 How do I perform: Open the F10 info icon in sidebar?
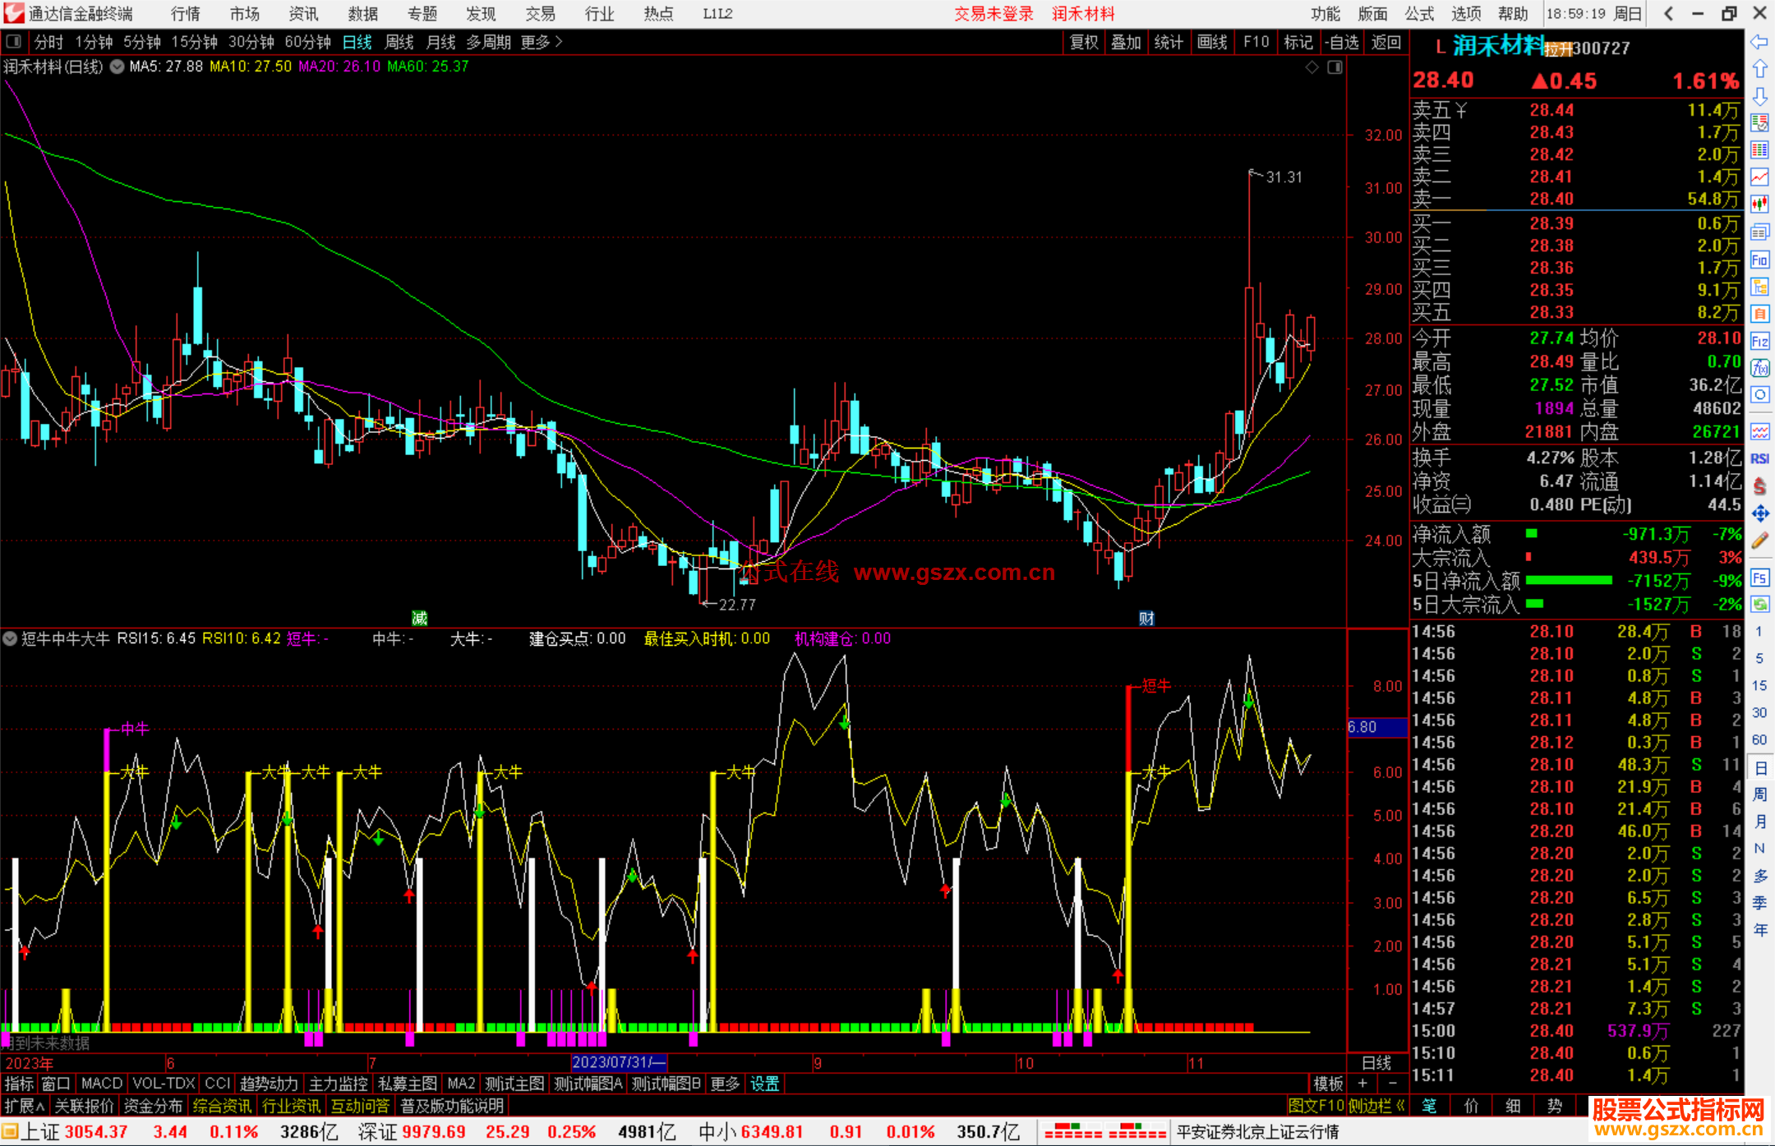tap(1759, 260)
